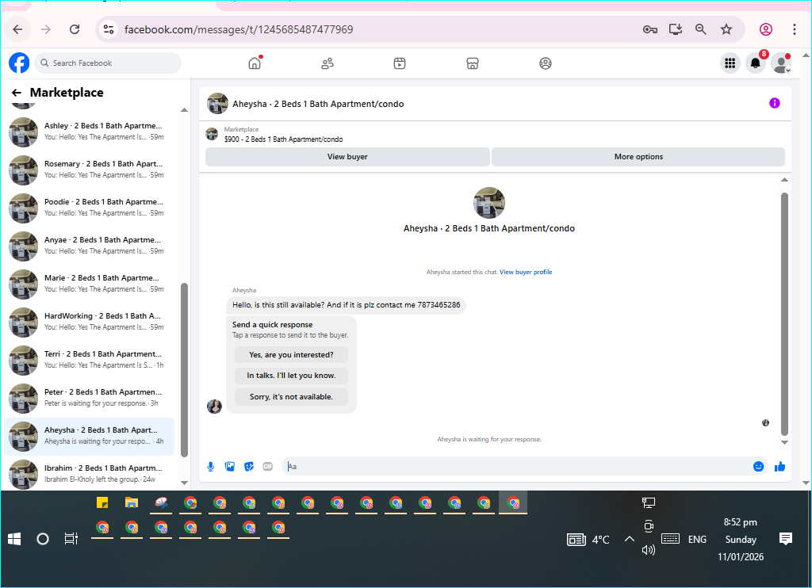Click the install app icon in address bar

pyautogui.click(x=676, y=29)
